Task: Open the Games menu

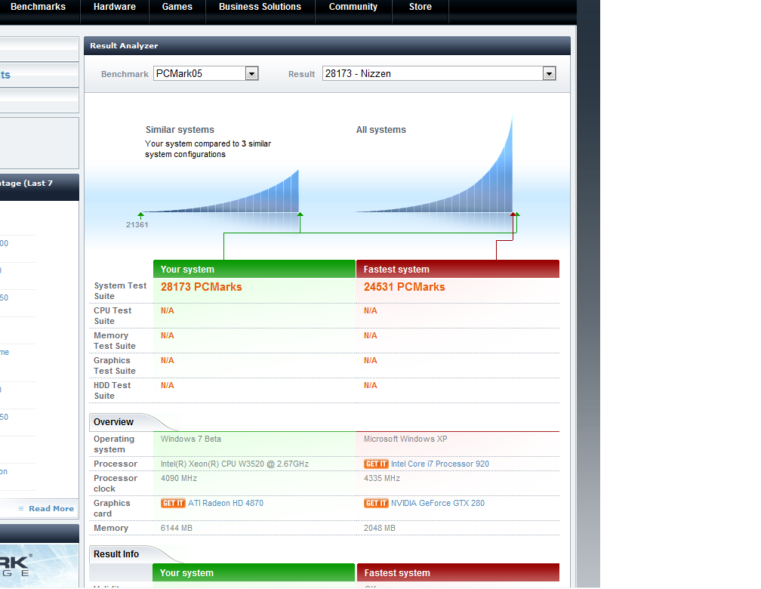Action: tap(177, 7)
